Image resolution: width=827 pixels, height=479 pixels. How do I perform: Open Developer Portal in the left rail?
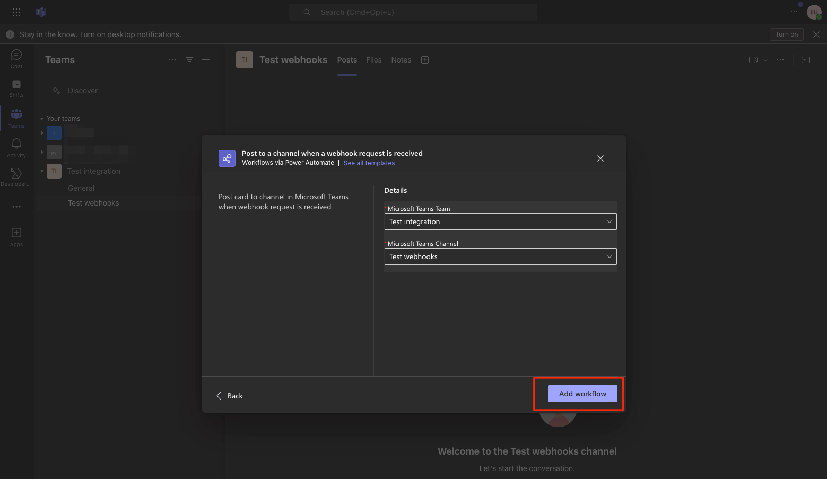(x=16, y=177)
